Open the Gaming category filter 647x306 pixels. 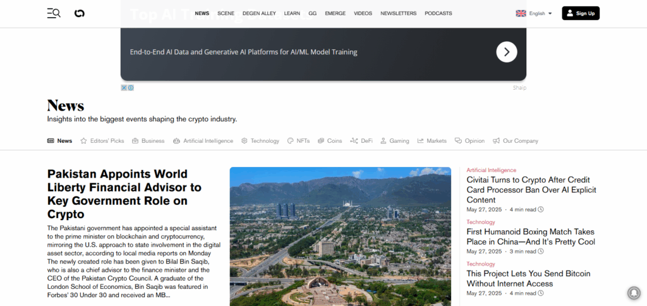pyautogui.click(x=394, y=141)
